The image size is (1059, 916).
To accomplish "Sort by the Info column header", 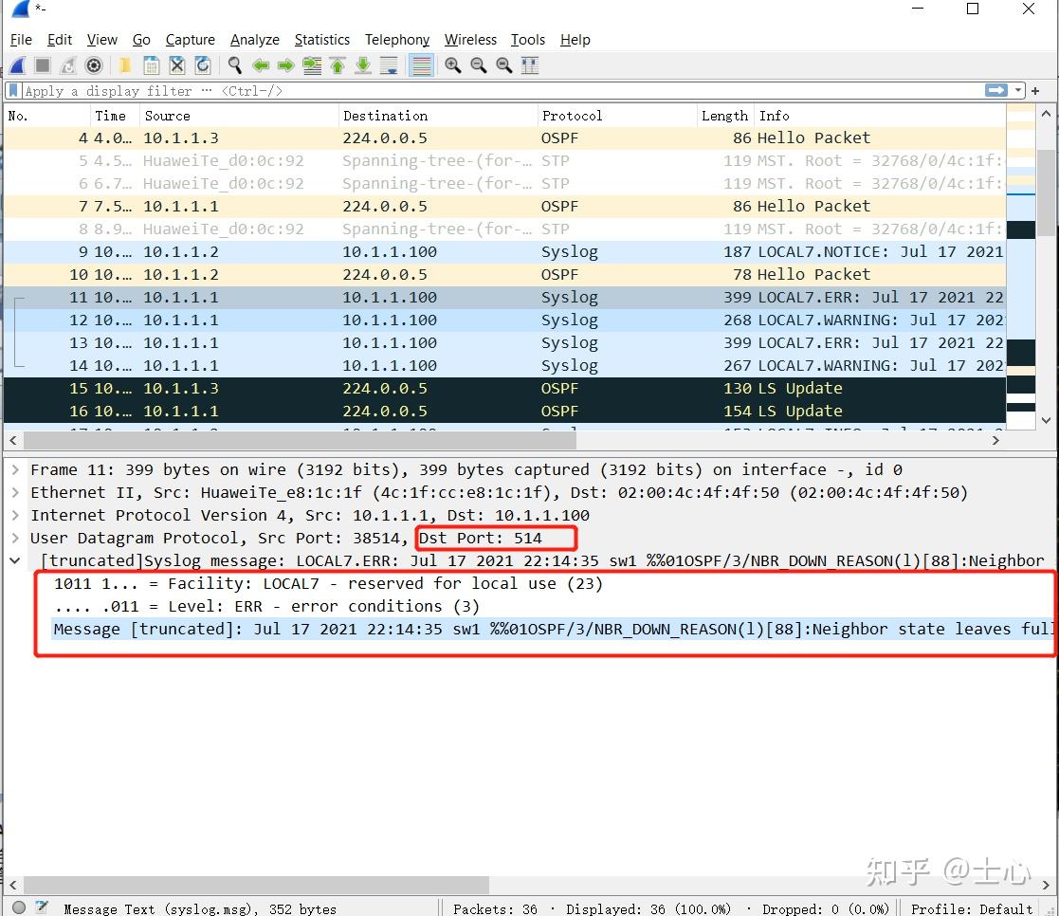I will pos(880,116).
